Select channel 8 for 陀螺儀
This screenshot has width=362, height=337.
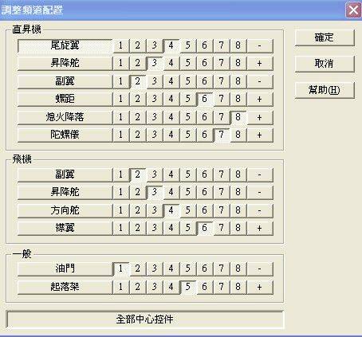pos(238,135)
